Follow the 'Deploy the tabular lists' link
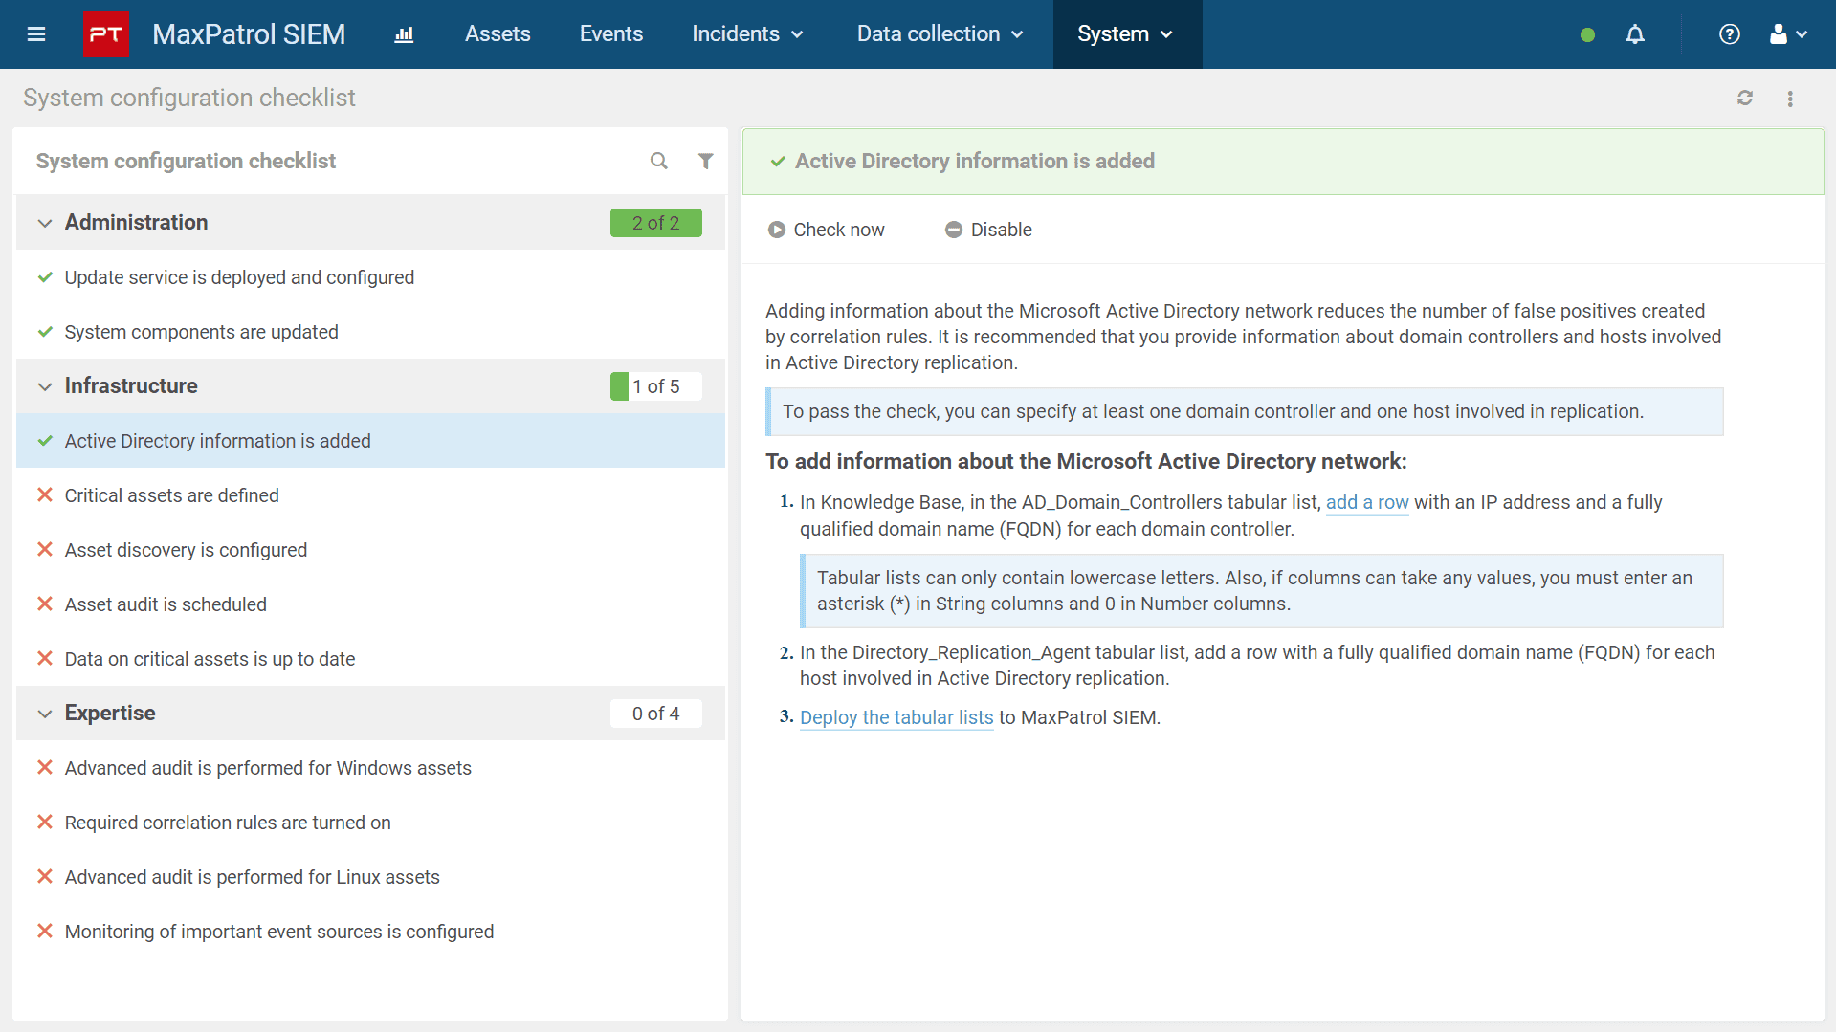 pyautogui.click(x=896, y=717)
